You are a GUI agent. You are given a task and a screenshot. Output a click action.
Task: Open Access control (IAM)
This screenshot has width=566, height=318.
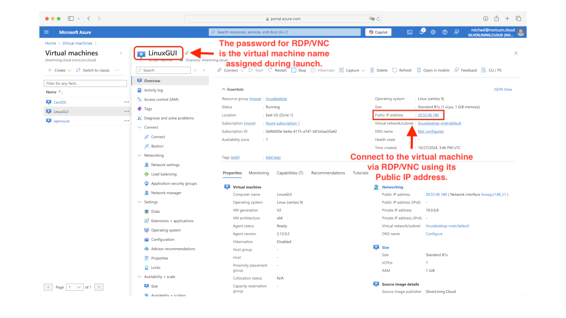point(161,99)
